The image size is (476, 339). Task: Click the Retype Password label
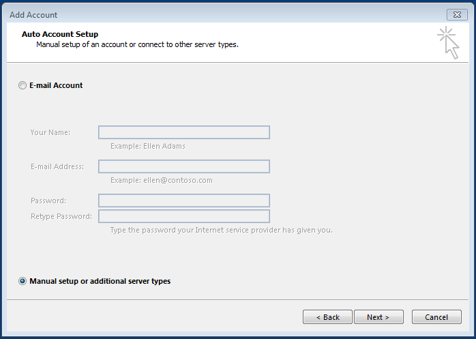click(61, 216)
